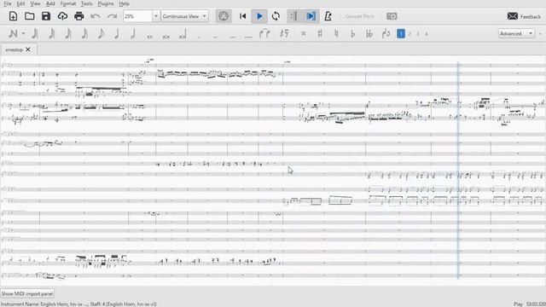Select voice 1 button
Screen dimensions: 546x307
[x=401, y=33]
